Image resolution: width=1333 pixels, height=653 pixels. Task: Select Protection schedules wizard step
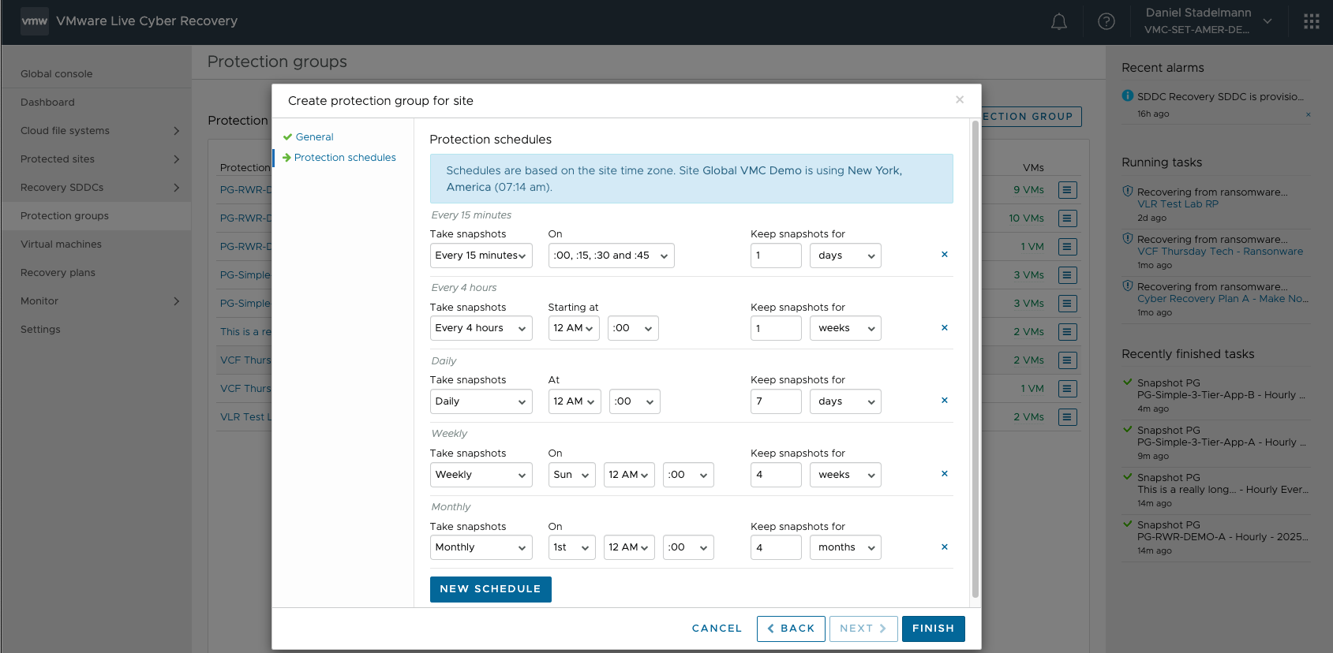click(x=345, y=158)
